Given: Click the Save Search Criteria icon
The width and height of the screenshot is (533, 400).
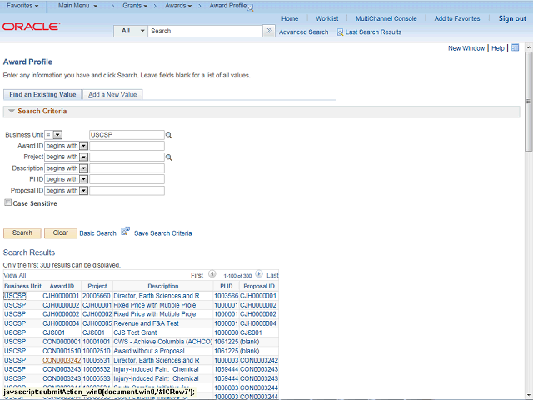Looking at the screenshot, I should pyautogui.click(x=126, y=232).
